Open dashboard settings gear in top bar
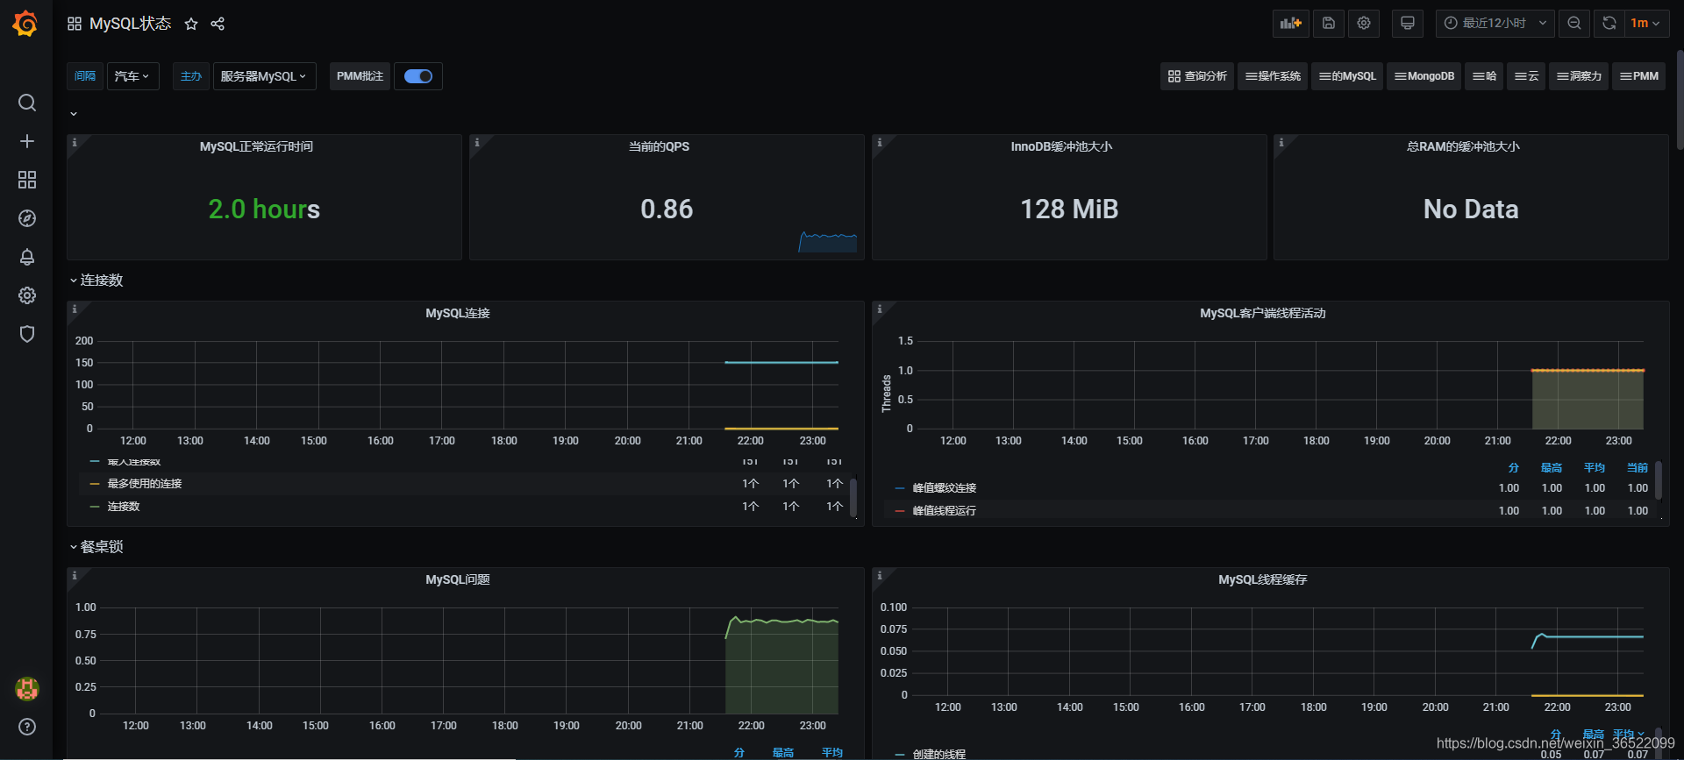 [x=1364, y=24]
